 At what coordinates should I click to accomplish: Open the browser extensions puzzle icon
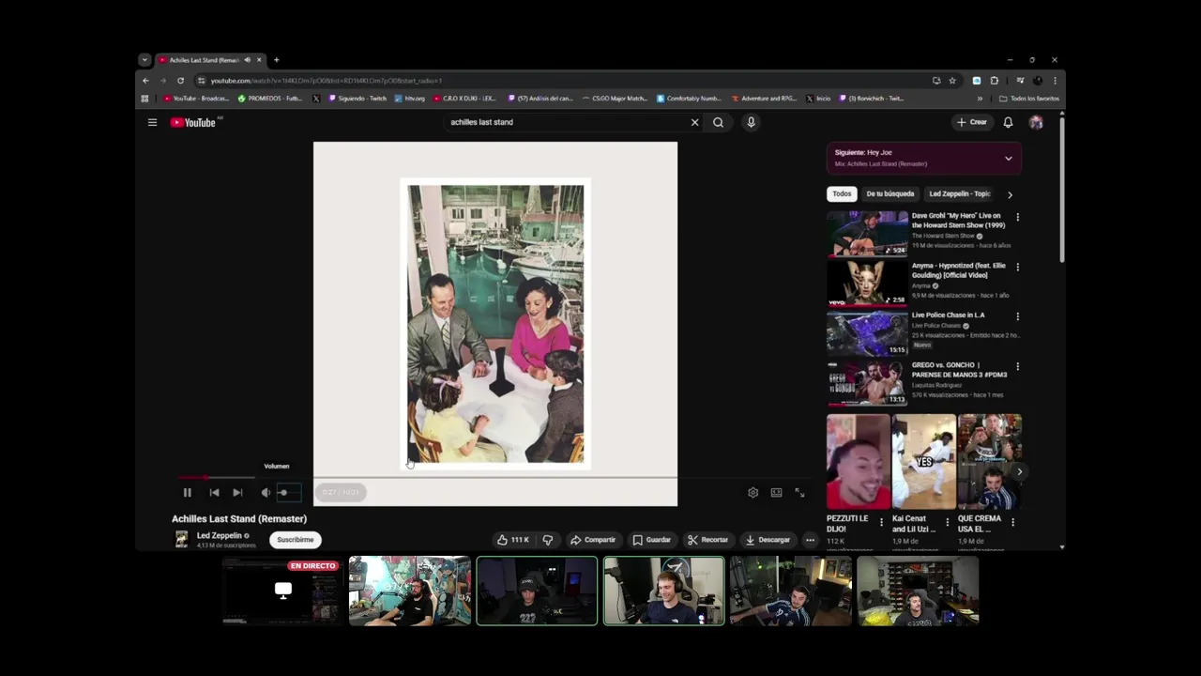995,81
